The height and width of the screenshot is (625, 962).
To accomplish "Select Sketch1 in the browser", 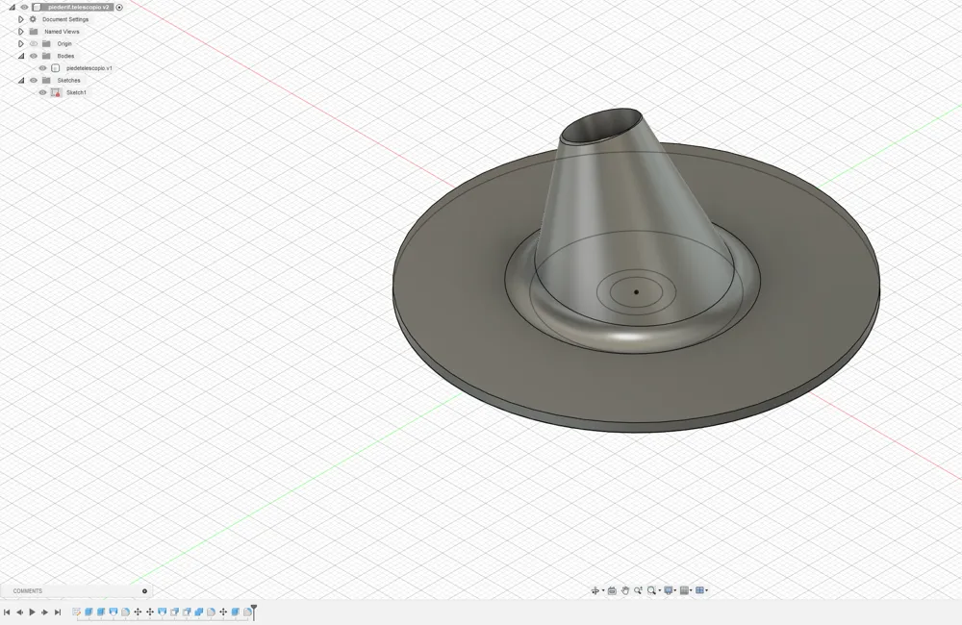I will (x=76, y=92).
